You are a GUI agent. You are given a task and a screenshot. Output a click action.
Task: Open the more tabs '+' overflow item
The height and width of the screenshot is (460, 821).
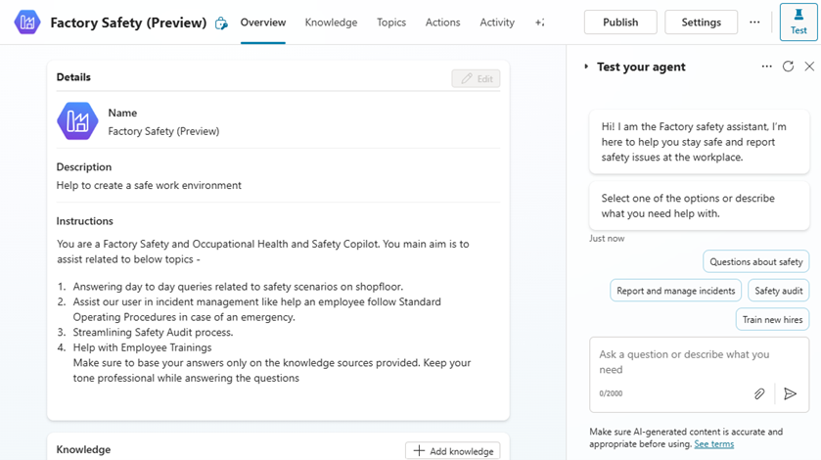tap(540, 23)
